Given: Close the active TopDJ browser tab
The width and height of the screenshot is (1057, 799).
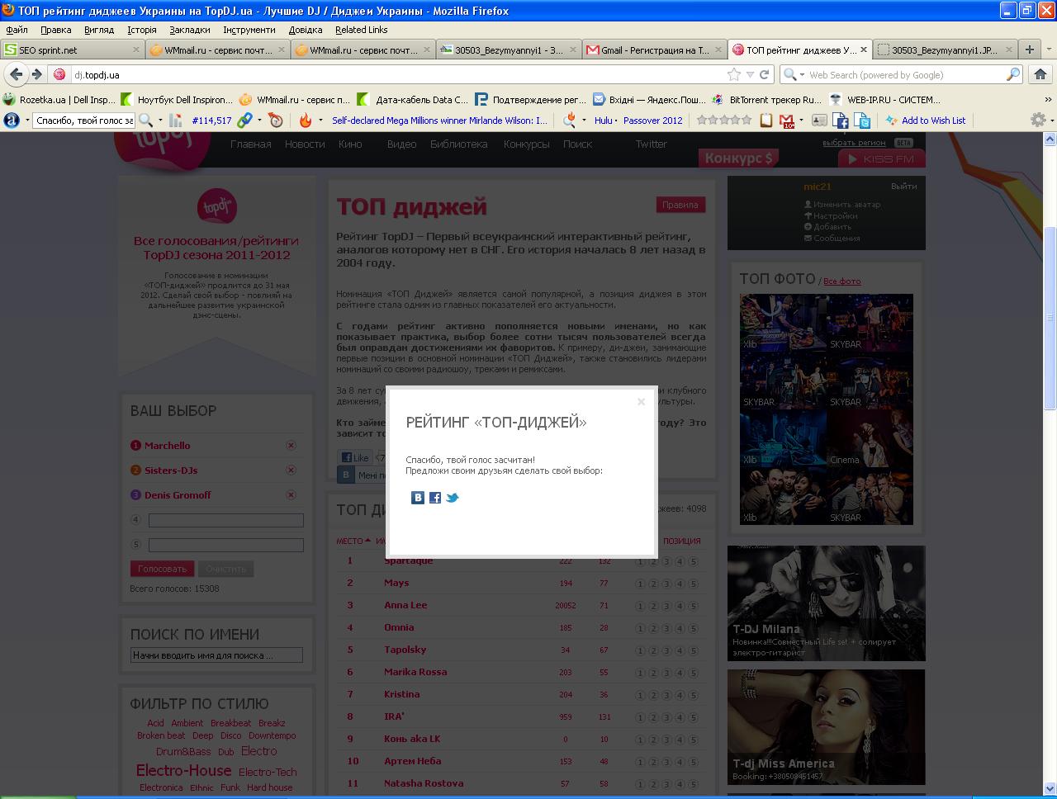Looking at the screenshot, I should coord(865,50).
